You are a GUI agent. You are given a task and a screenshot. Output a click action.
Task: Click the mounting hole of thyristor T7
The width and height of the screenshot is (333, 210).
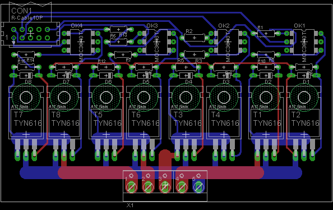[x=26, y=97]
